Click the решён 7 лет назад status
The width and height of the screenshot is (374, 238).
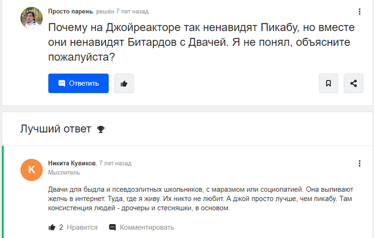click(122, 11)
